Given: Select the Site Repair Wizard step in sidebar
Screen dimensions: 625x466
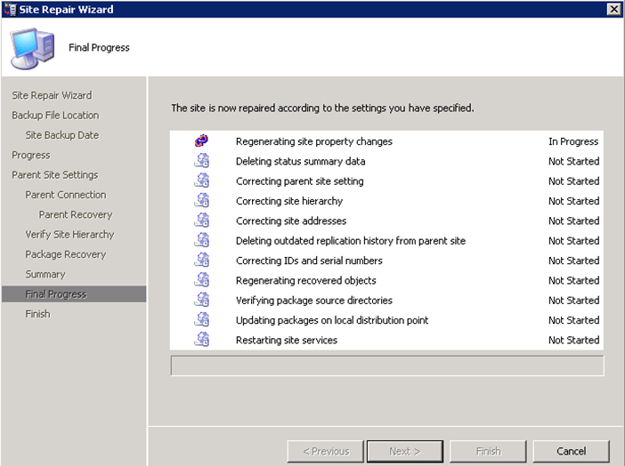Looking at the screenshot, I should click(x=52, y=95).
